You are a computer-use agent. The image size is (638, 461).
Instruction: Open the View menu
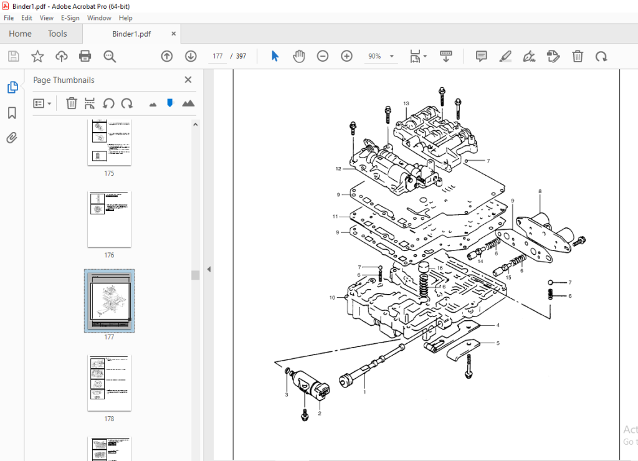[46, 18]
